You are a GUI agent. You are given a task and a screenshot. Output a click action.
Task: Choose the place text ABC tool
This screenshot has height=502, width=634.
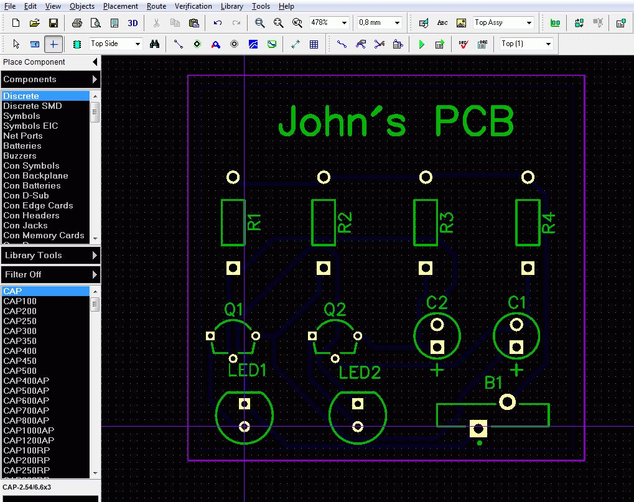coord(442,22)
